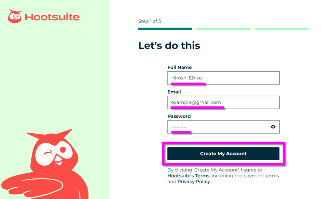Viewport: 321px width, 199px height.
Task: Open the Privacy Policy link
Action: (x=194, y=181)
